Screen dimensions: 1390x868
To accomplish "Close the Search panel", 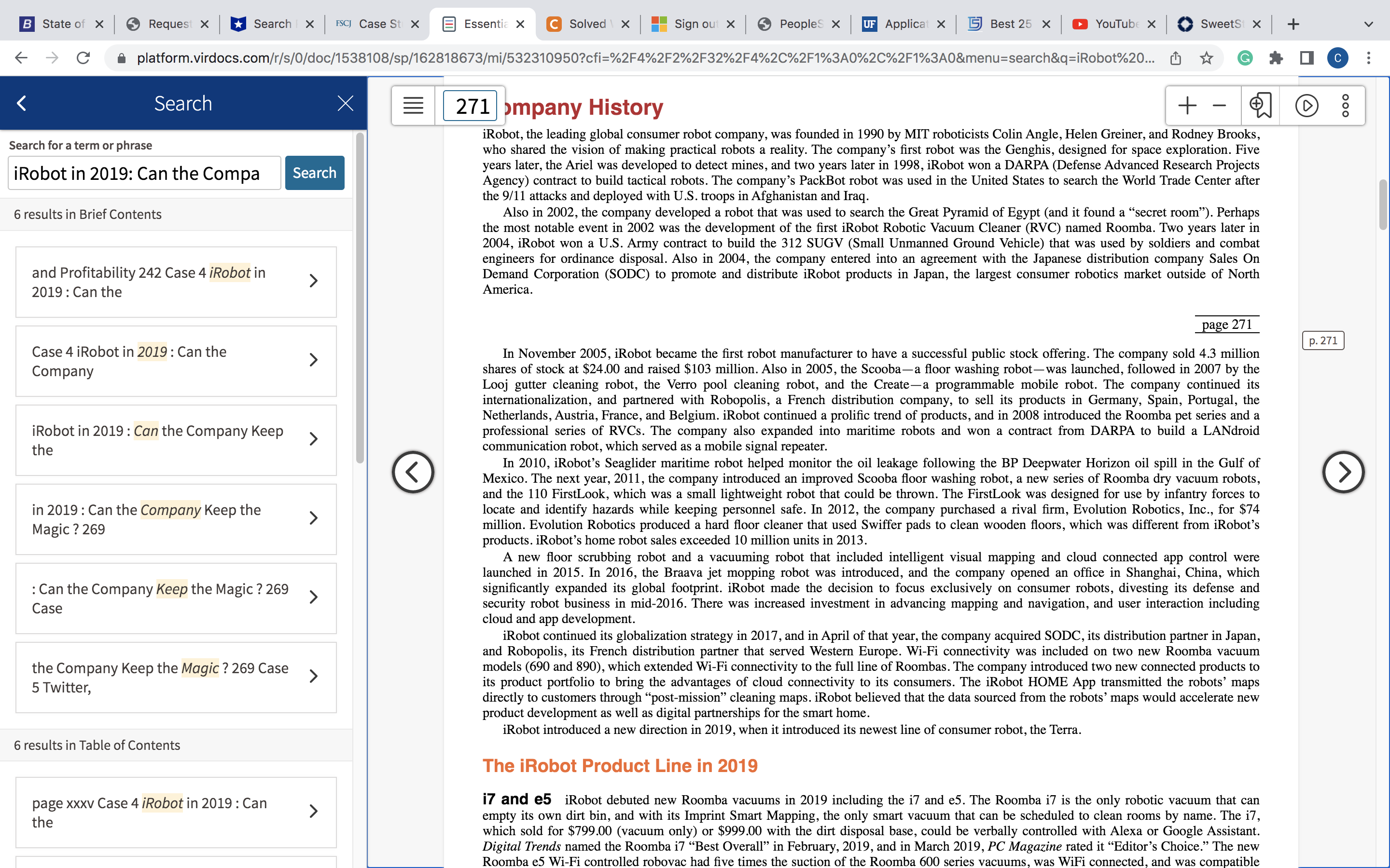I will [x=345, y=103].
